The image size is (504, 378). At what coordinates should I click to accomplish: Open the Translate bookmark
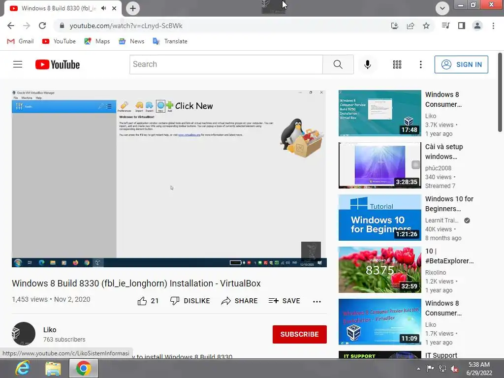[170, 41]
